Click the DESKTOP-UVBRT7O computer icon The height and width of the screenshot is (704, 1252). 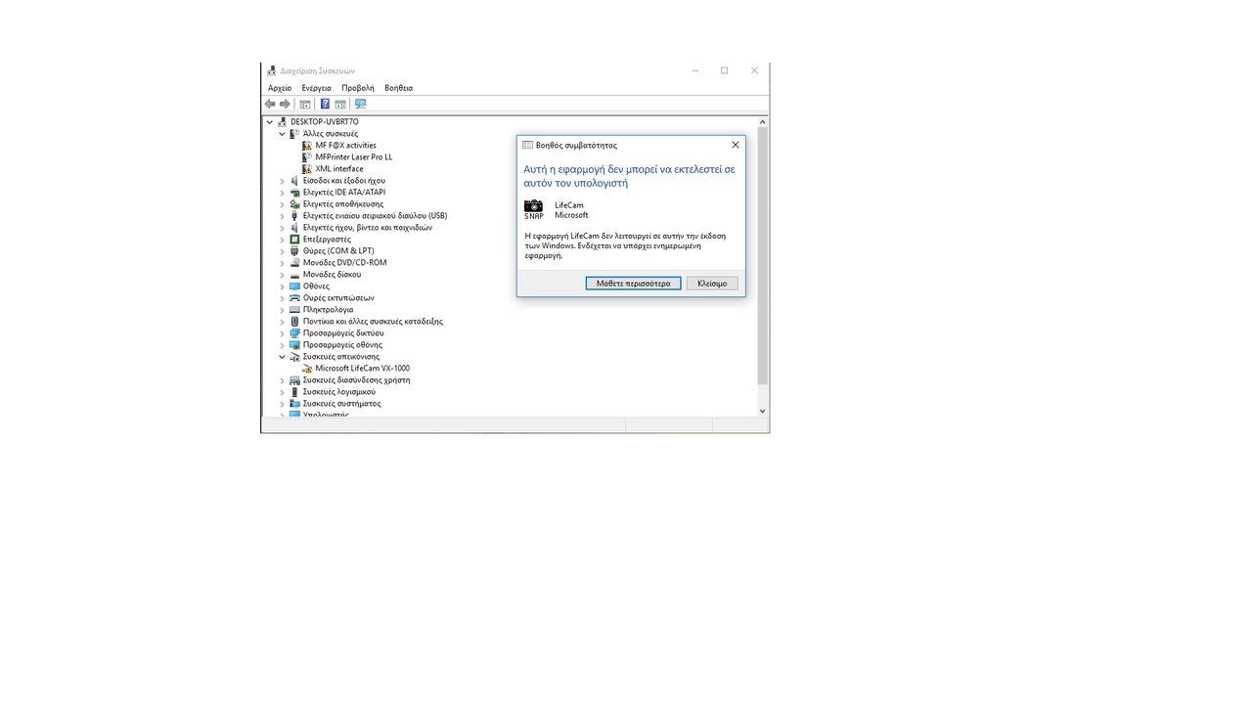[283, 122]
